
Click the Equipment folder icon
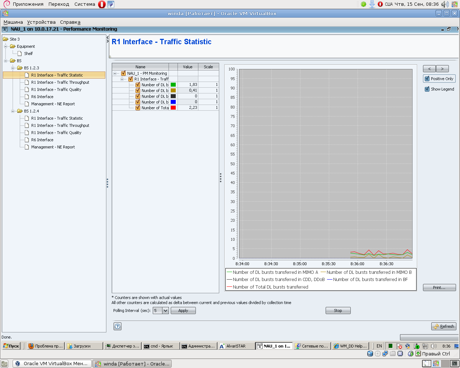coord(13,46)
